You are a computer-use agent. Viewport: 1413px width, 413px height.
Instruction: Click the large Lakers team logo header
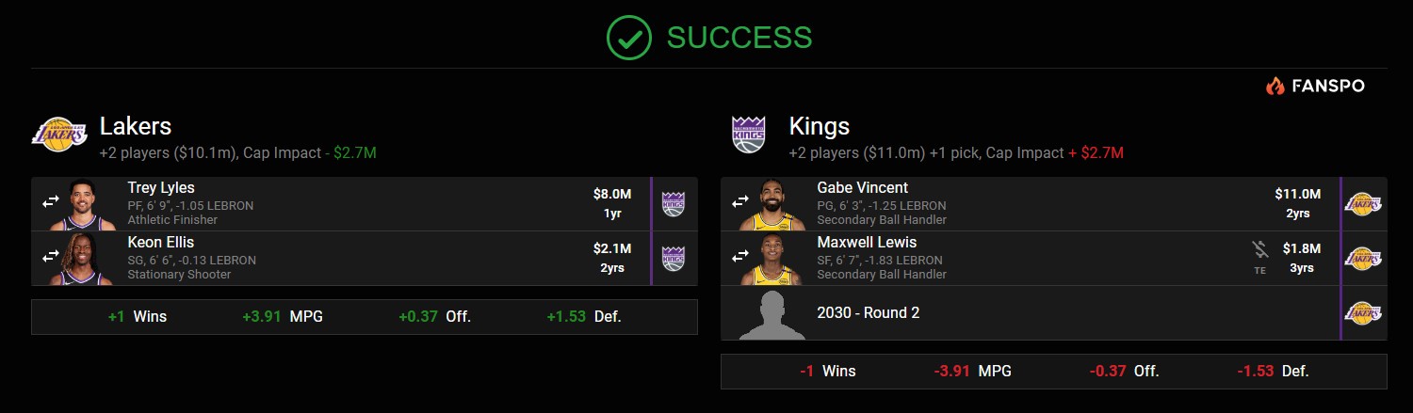[59, 135]
